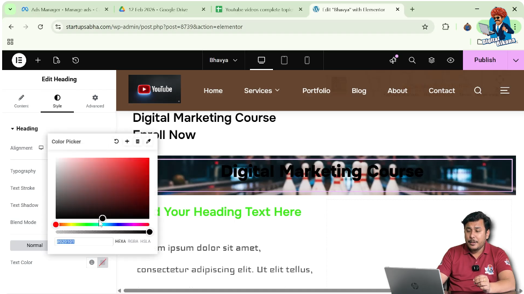Open the browser profile avatar
Viewport: 524px width, 294px height.
467,27
